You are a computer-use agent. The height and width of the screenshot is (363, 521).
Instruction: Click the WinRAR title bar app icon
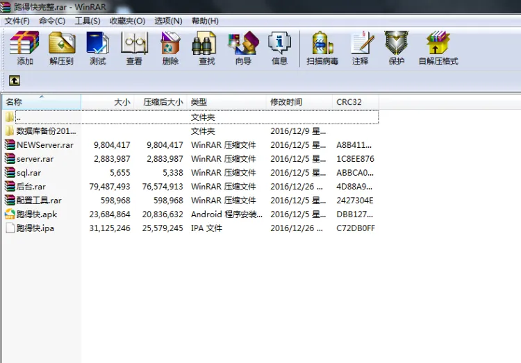tap(6, 7)
